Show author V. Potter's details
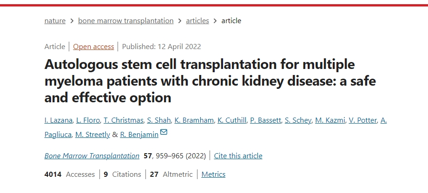 point(364,120)
